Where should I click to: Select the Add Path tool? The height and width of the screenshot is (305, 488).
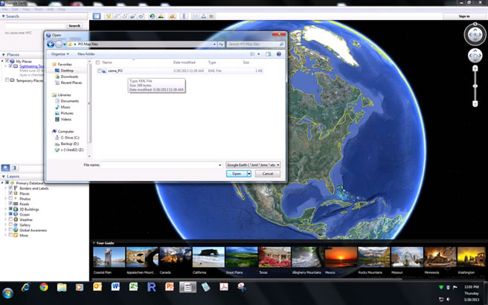click(125, 16)
